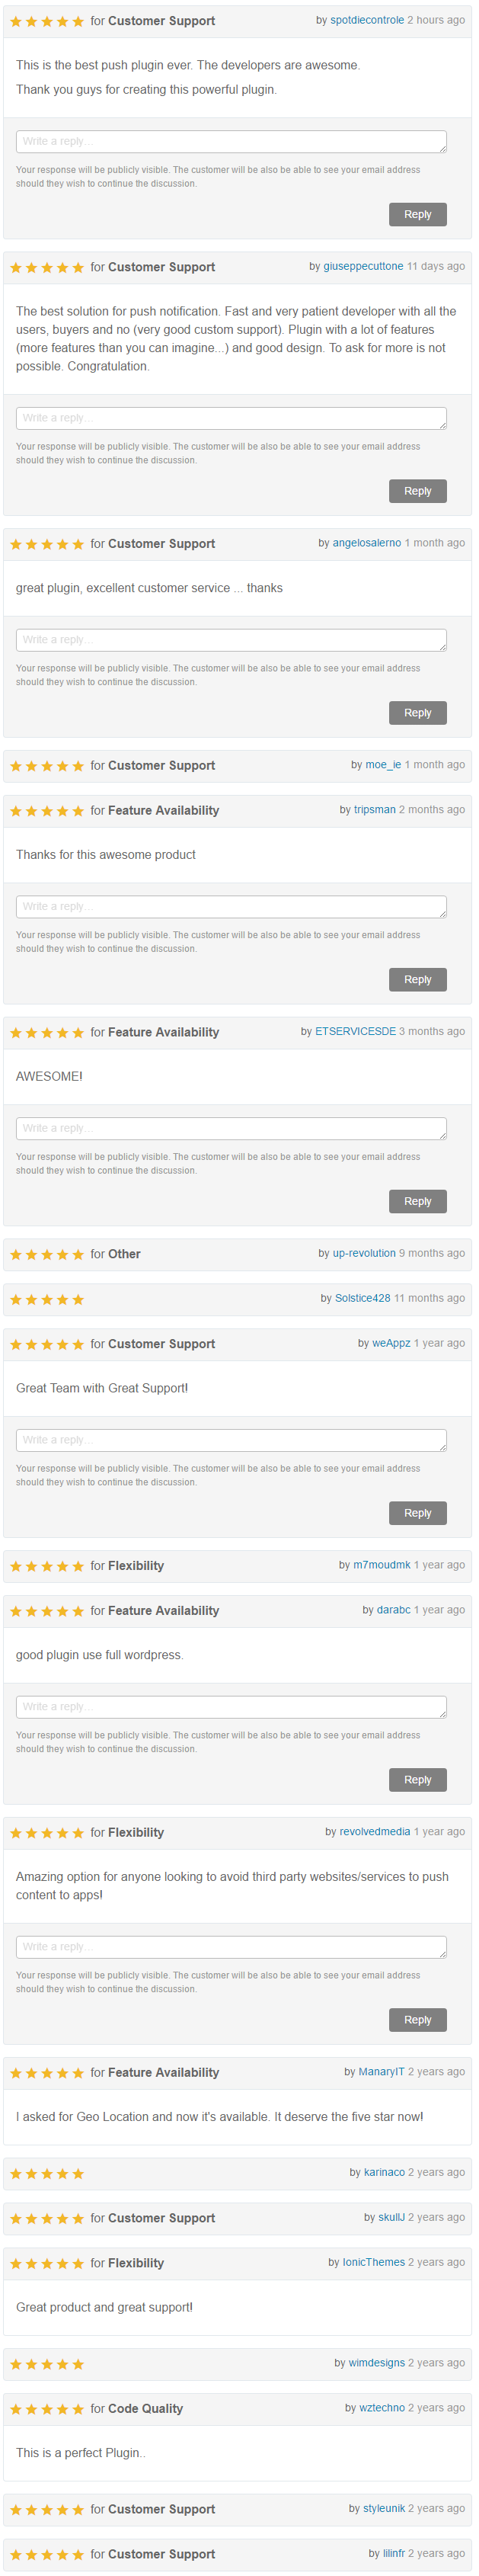479x2576 pixels.
Task: Click stars on wimdesigns' review
Action: tap(47, 2363)
